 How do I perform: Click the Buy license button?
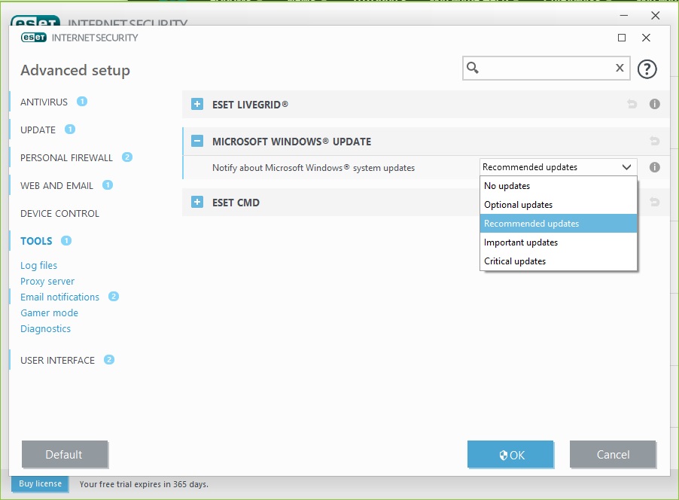(40, 483)
